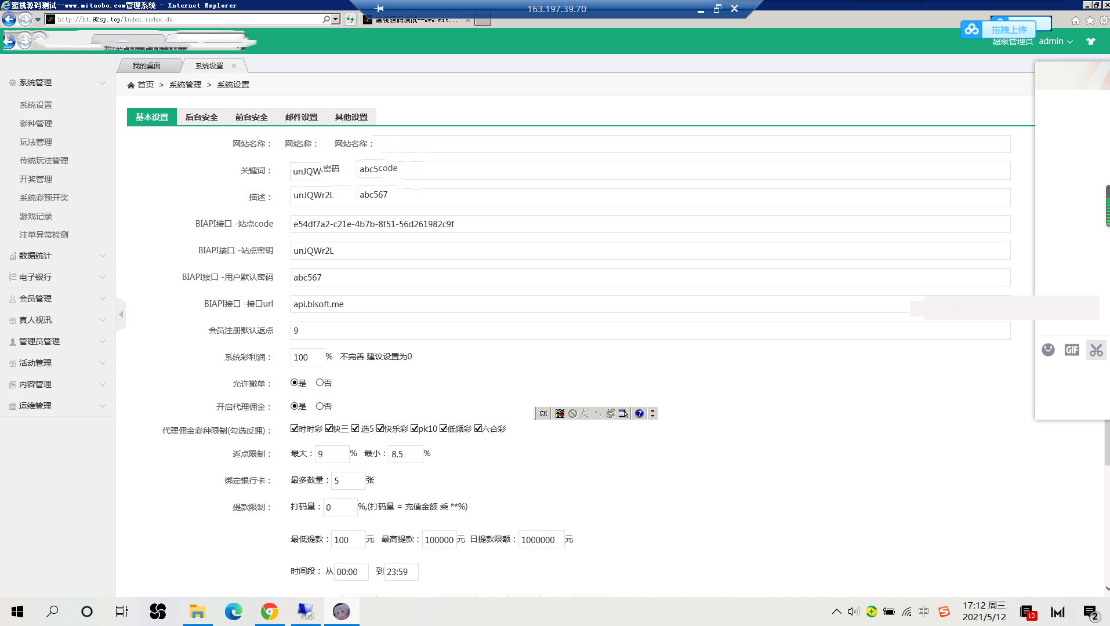The image size is (1110, 626).
Task: Open the GIF picker icon
Action: click(1071, 350)
